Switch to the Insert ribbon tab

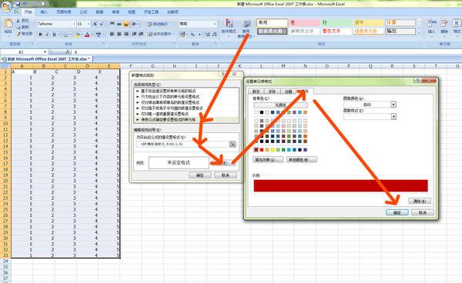[44, 12]
